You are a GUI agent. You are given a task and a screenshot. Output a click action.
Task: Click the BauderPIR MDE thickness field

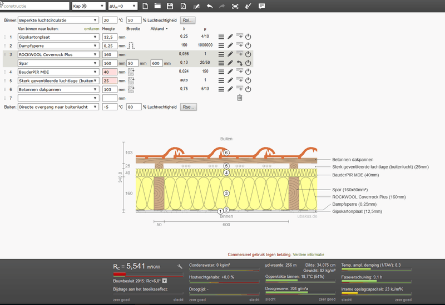[109, 72]
